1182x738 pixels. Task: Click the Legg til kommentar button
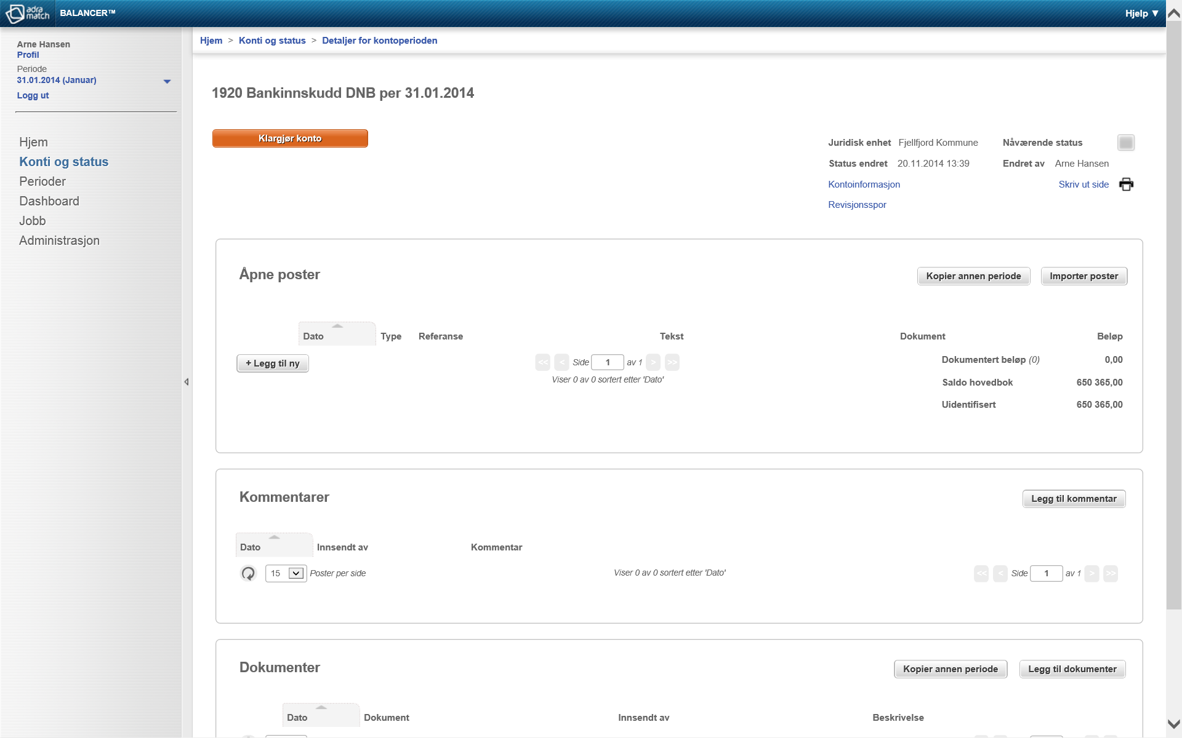(x=1074, y=499)
